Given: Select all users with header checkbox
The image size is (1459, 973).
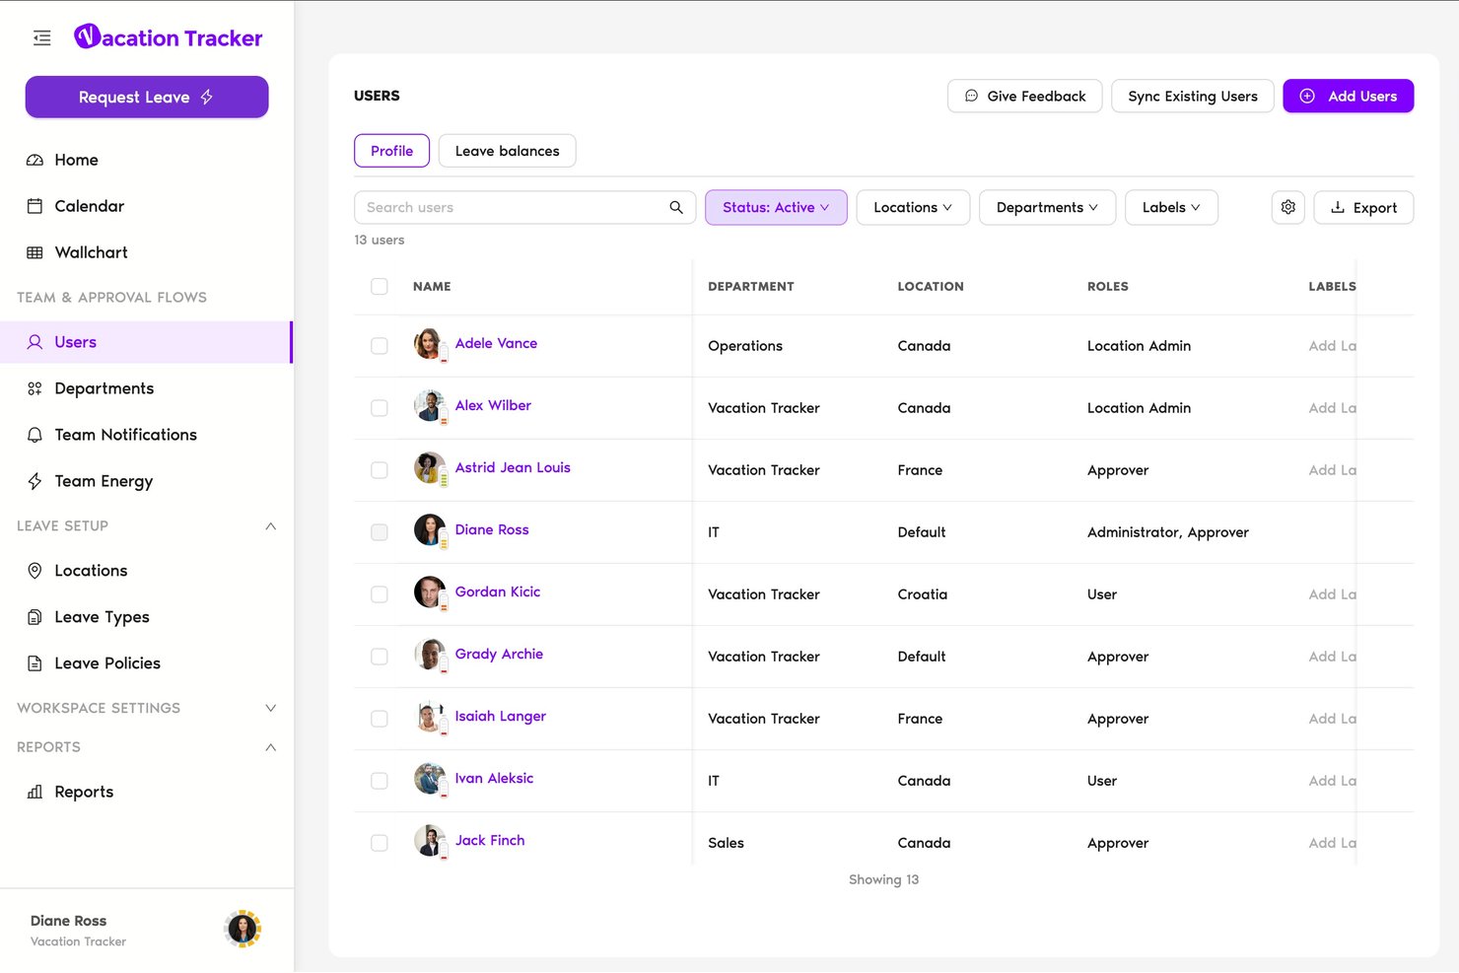Looking at the screenshot, I should (x=380, y=287).
